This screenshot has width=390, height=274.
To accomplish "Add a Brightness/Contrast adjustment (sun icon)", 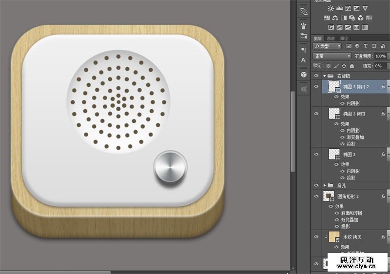I will click(331, 8).
